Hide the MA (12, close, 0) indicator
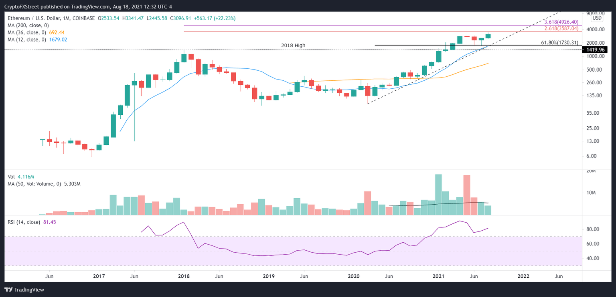Screen dimensions: 616x297 28,40
